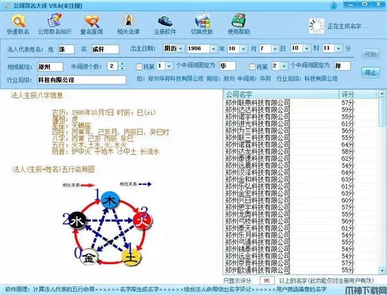Select row 郑州泰天科技有限公司
This screenshot has width=387, height=295.
pyautogui.click(x=301, y=228)
